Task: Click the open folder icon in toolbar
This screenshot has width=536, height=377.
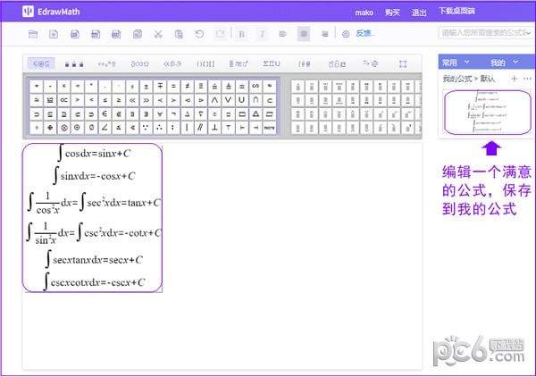Action: [x=33, y=34]
